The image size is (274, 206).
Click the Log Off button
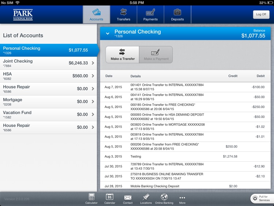click(x=261, y=15)
